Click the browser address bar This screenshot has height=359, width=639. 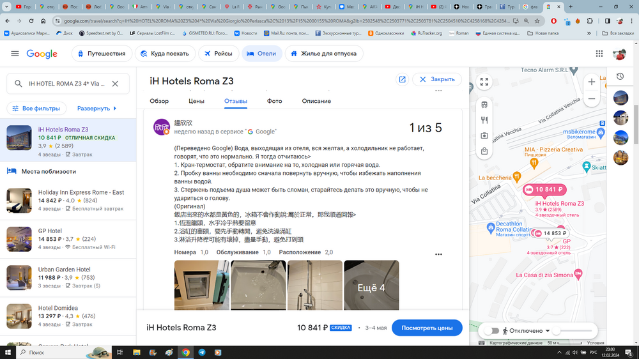(286, 21)
